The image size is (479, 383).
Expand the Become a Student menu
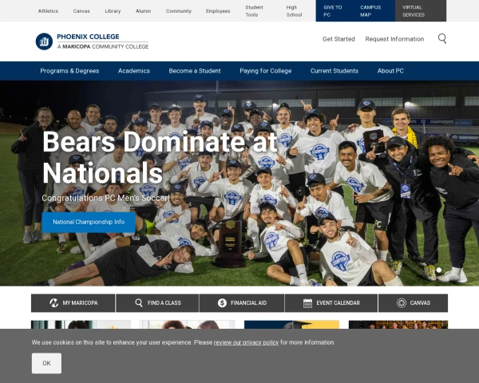tap(195, 71)
